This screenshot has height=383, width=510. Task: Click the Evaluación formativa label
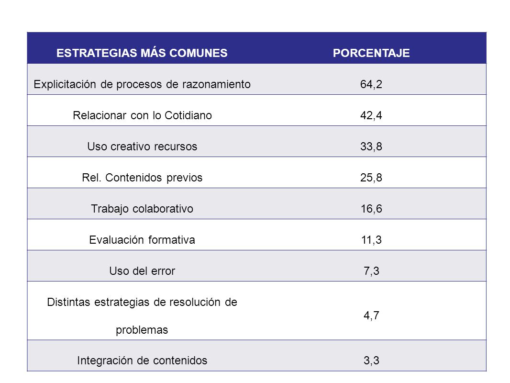(x=142, y=240)
